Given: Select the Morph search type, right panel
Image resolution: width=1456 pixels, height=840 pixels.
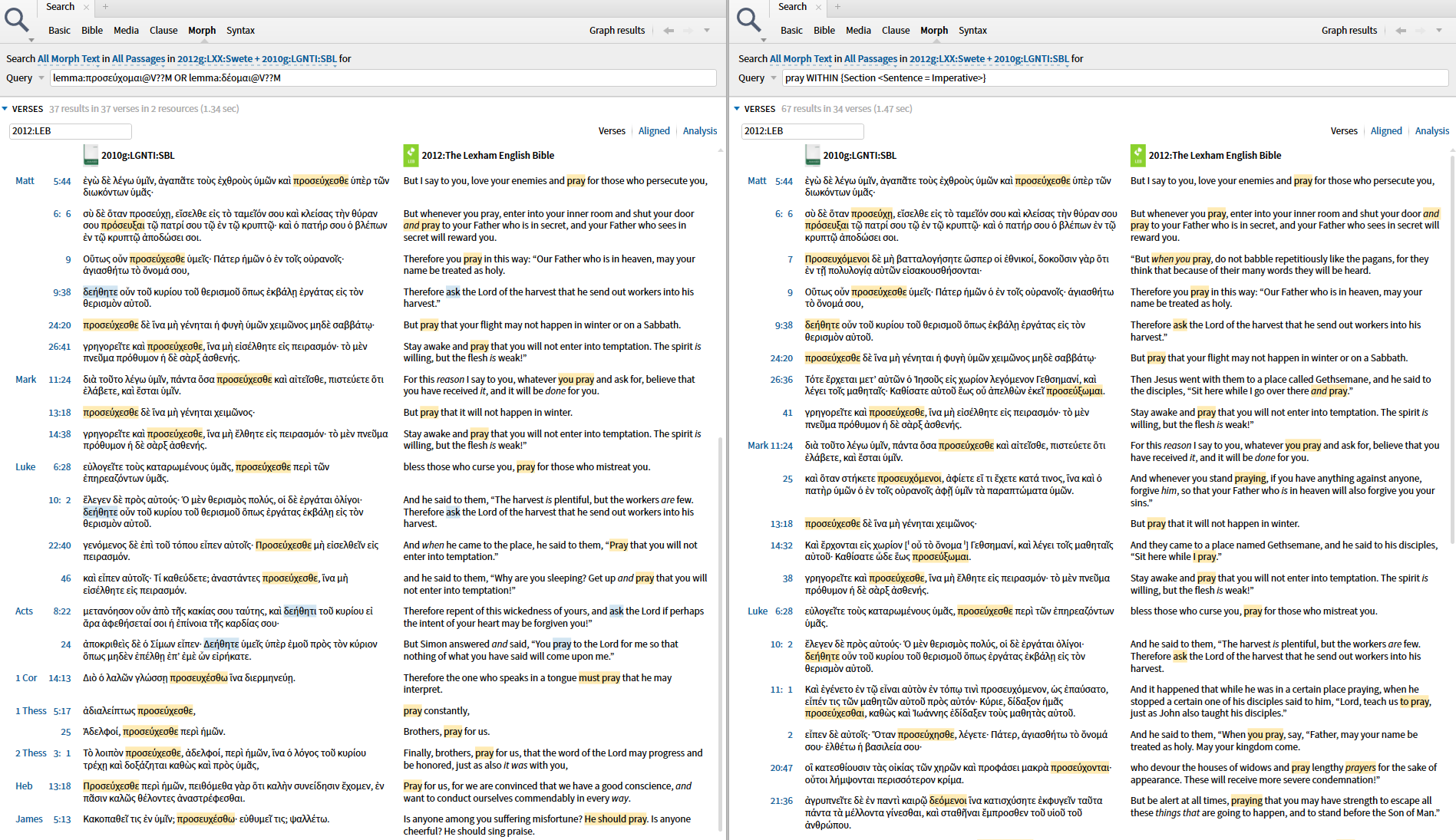Looking at the screenshot, I should point(934,31).
